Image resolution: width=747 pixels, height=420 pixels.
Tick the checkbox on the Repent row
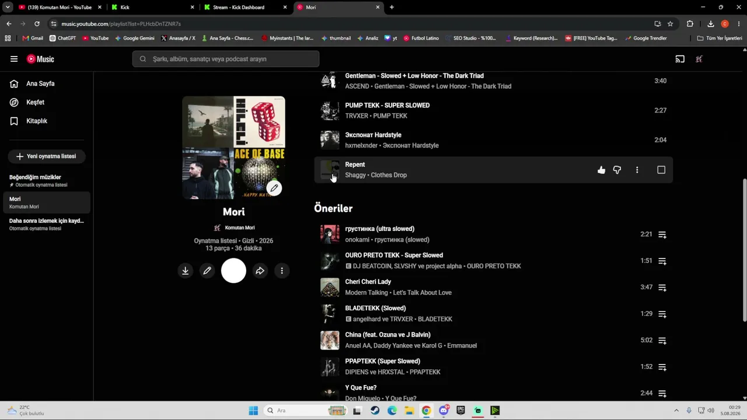click(661, 170)
